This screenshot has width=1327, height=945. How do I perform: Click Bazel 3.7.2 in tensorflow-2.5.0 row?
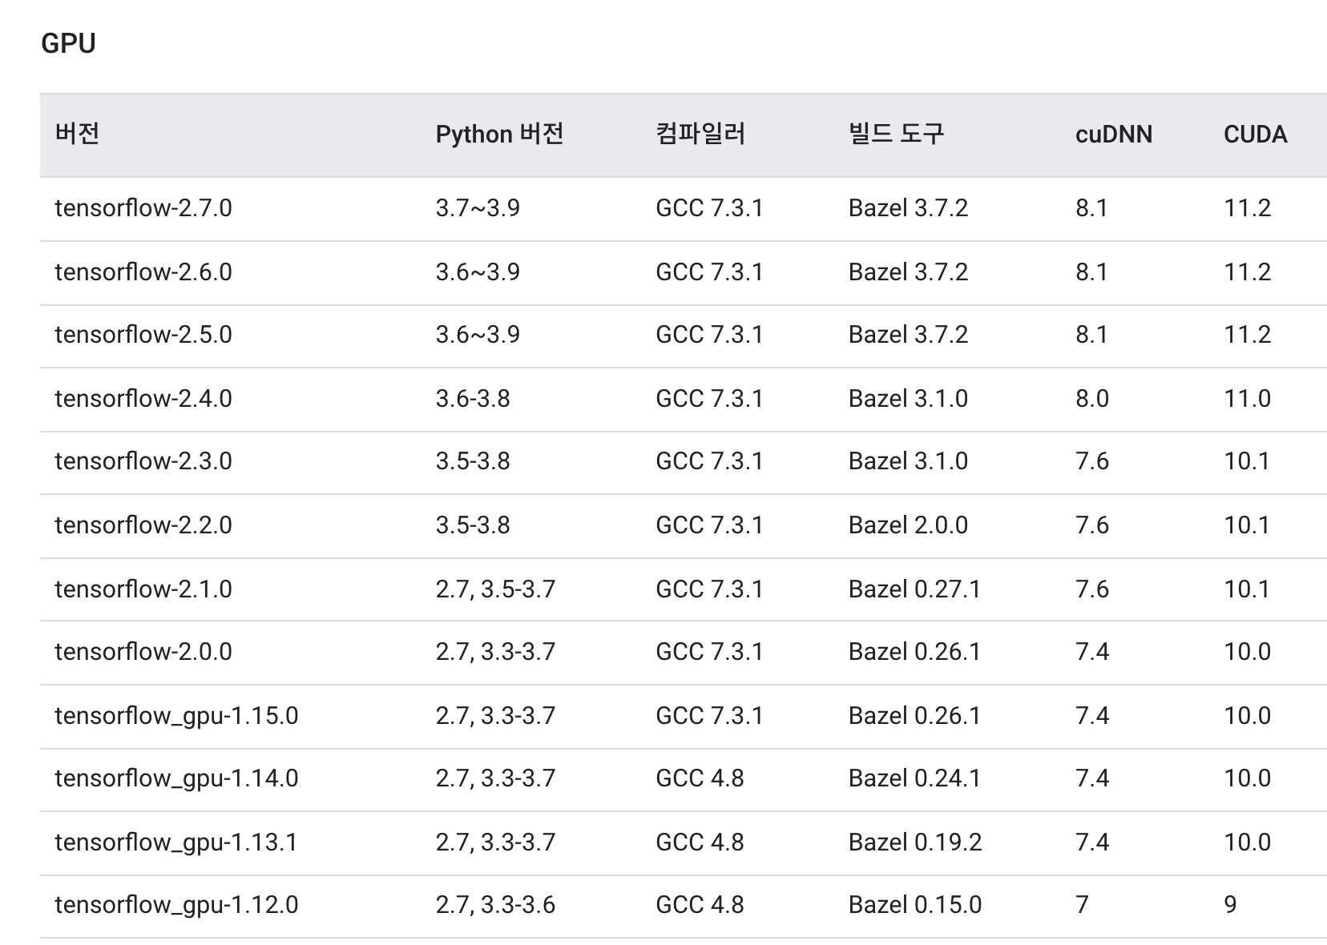(x=908, y=335)
